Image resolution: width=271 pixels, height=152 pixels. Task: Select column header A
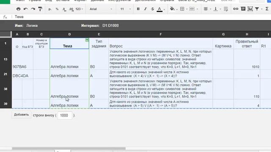click(17, 34)
